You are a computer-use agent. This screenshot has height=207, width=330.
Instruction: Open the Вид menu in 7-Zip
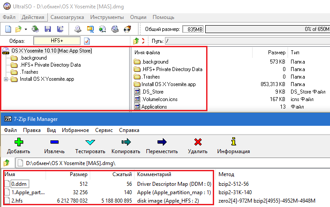[51, 130]
